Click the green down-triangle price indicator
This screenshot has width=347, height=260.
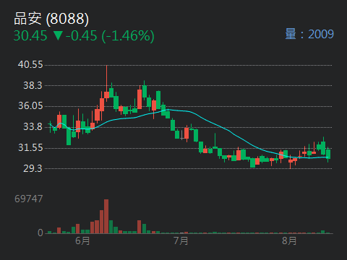coord(58,35)
